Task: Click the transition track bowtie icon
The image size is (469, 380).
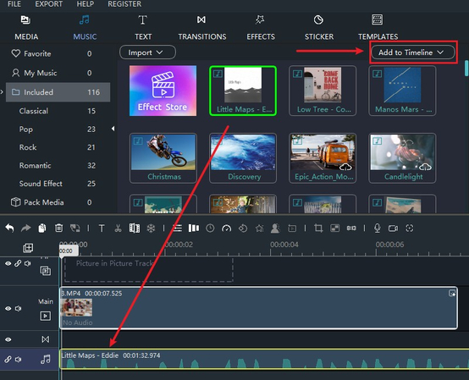Action: tap(46, 339)
